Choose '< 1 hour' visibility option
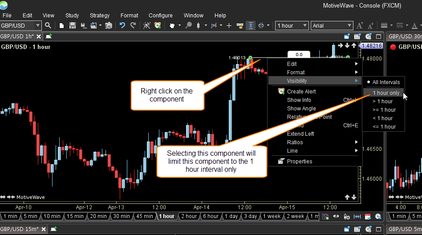 384,118
